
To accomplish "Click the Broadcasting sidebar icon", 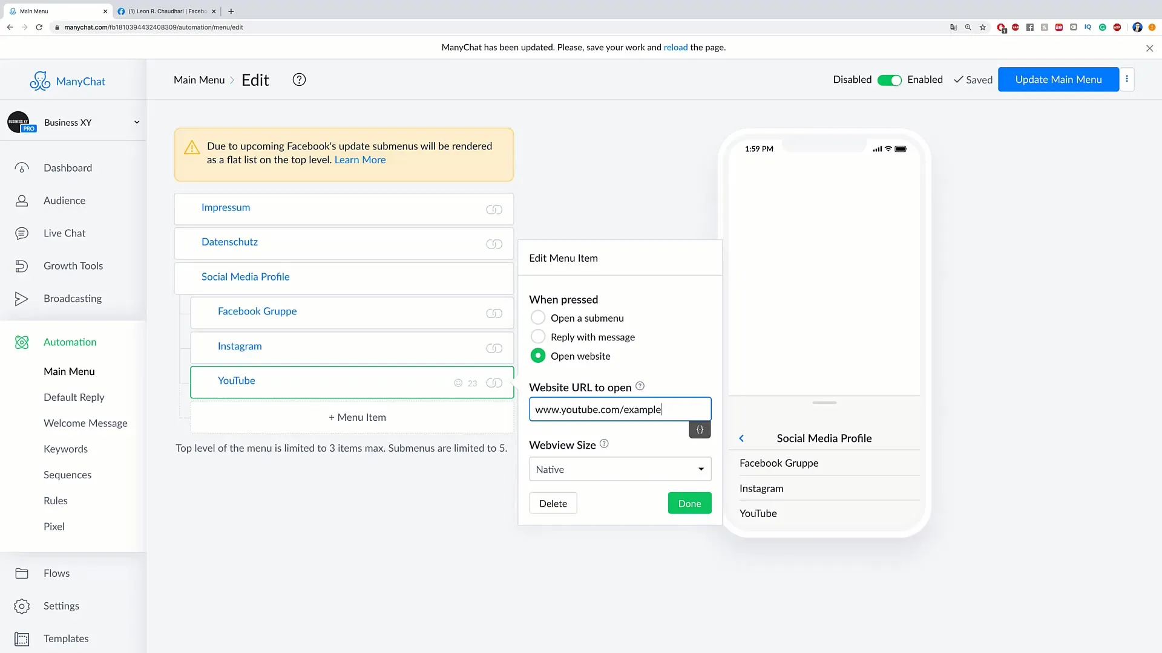I will (21, 297).
